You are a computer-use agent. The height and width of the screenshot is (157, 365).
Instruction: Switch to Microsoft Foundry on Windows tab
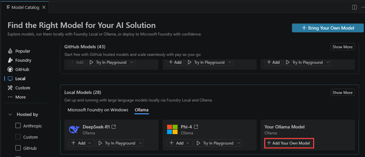(98, 110)
